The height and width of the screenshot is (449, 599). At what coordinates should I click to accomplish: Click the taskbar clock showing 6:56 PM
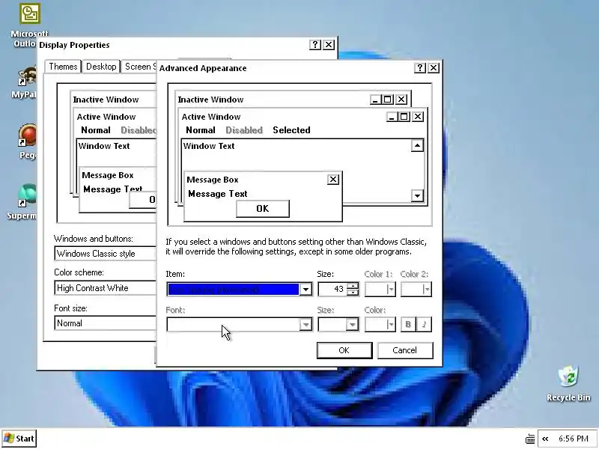click(x=573, y=439)
